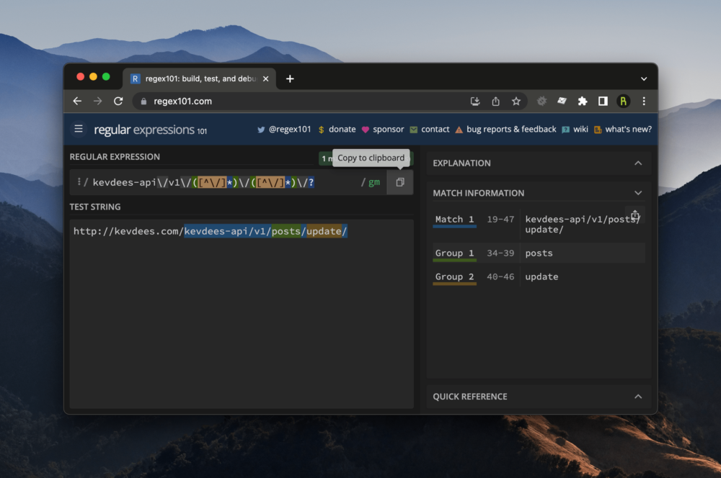
Task: Expand the Explanation panel
Action: point(637,163)
